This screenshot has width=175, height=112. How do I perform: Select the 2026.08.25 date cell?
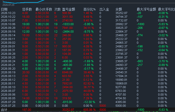[x=8, y=57]
